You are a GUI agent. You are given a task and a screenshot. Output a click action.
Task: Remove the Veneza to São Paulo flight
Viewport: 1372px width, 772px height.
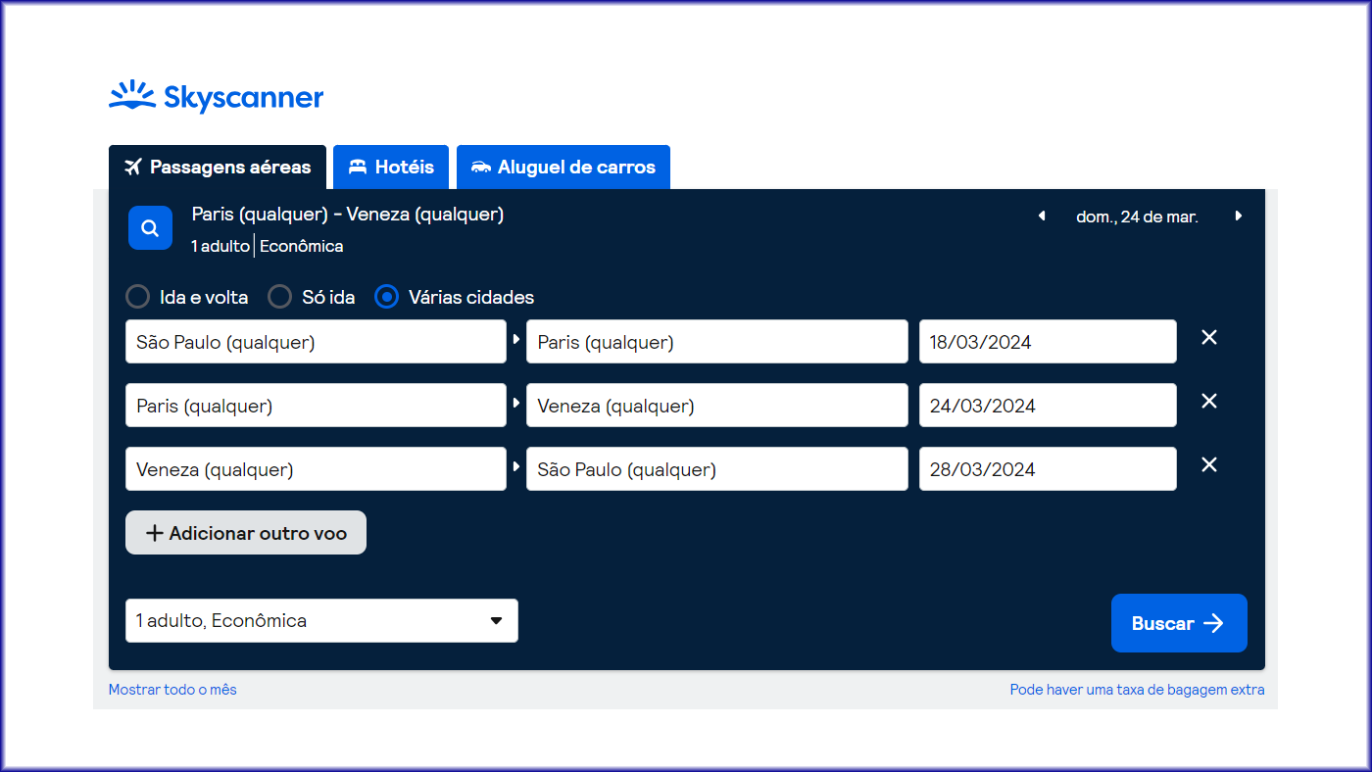1209,464
